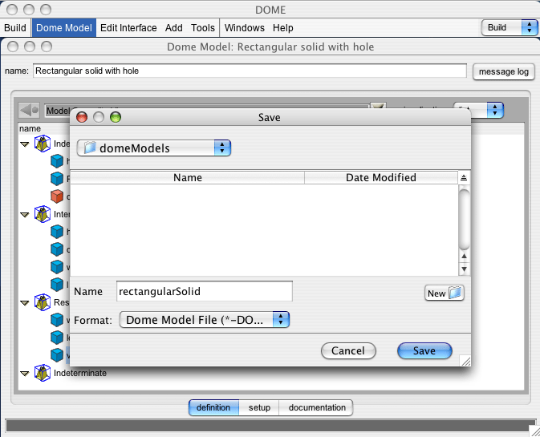540x437 pixels.
Task: Click the Save button in the dialog
Action: coord(424,350)
